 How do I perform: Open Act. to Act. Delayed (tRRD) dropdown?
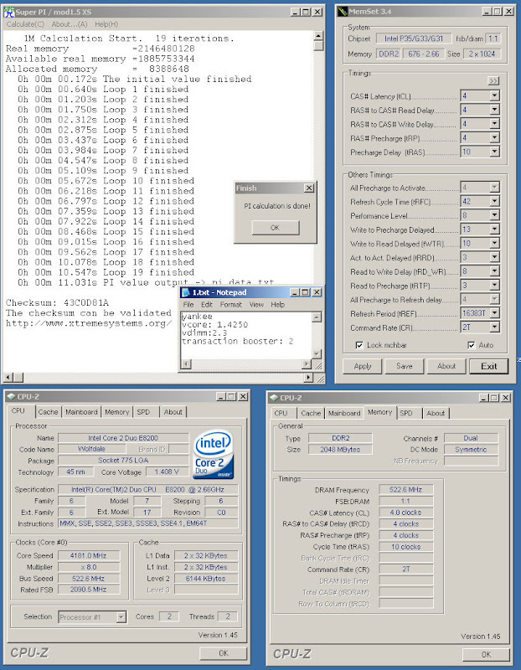pos(494,257)
